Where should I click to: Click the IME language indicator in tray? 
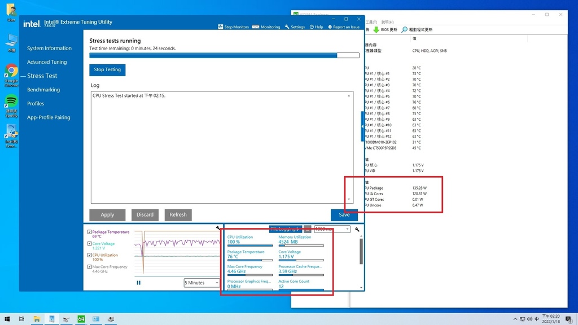tap(537, 319)
